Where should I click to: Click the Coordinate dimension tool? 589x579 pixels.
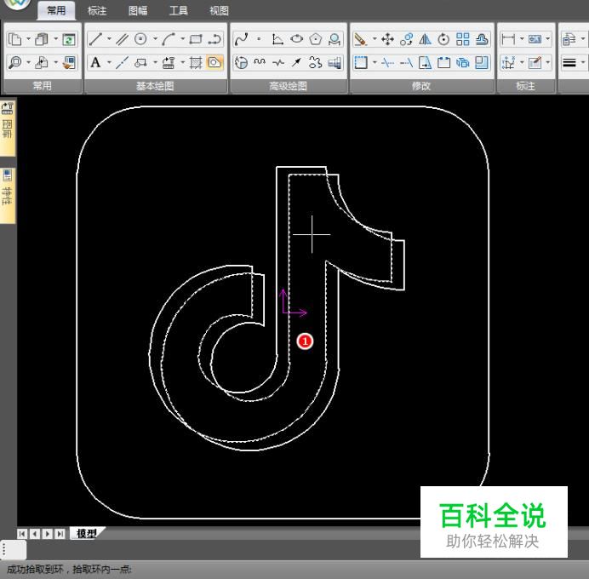click(x=508, y=62)
